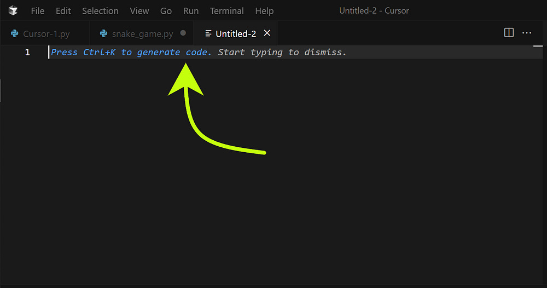Screen dimensions: 547x288
Task: Split the editor to the right
Action: 509,33
